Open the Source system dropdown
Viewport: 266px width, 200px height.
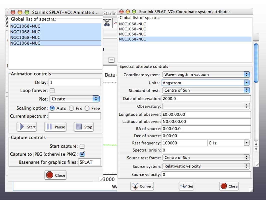[x=206, y=166]
